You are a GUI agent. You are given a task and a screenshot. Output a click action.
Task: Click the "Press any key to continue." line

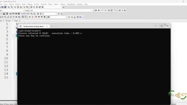[34, 36]
